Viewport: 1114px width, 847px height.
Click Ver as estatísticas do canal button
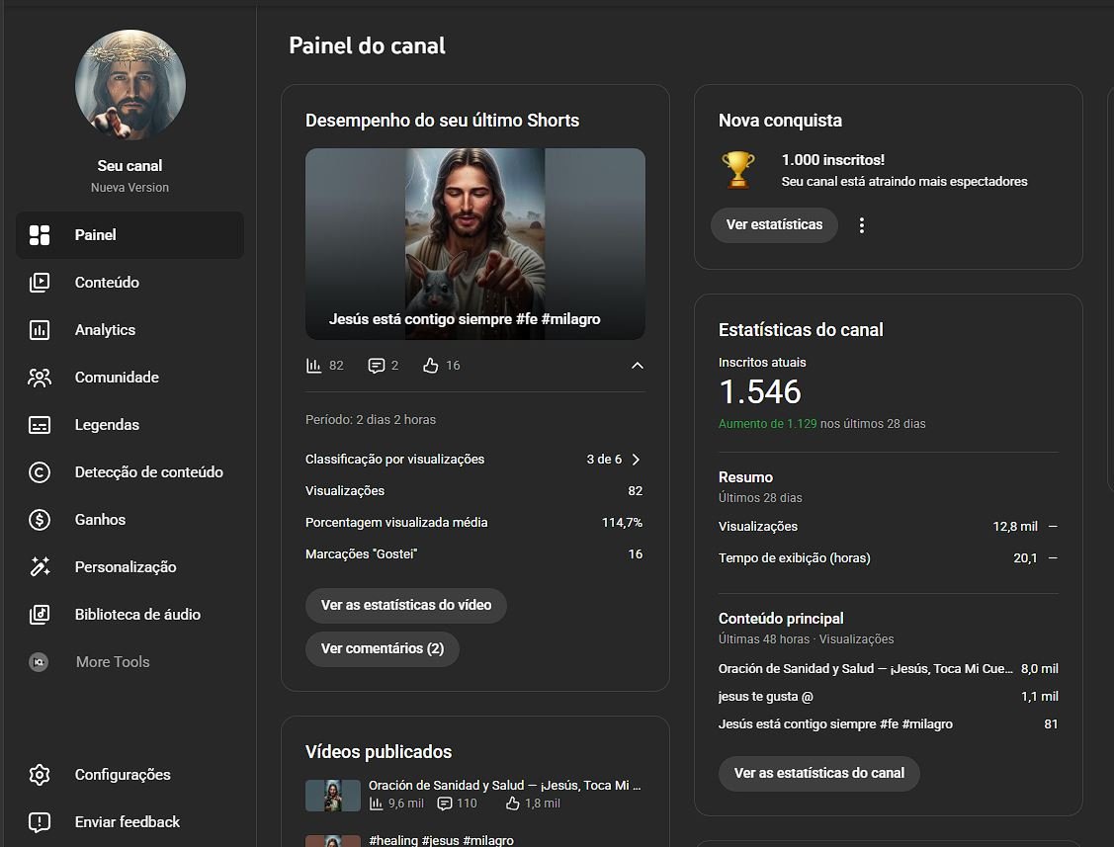tap(819, 773)
